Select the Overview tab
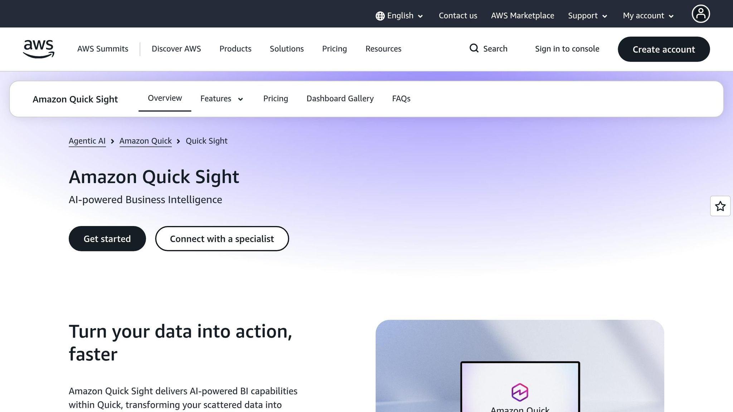The height and width of the screenshot is (412, 733). 165,98
